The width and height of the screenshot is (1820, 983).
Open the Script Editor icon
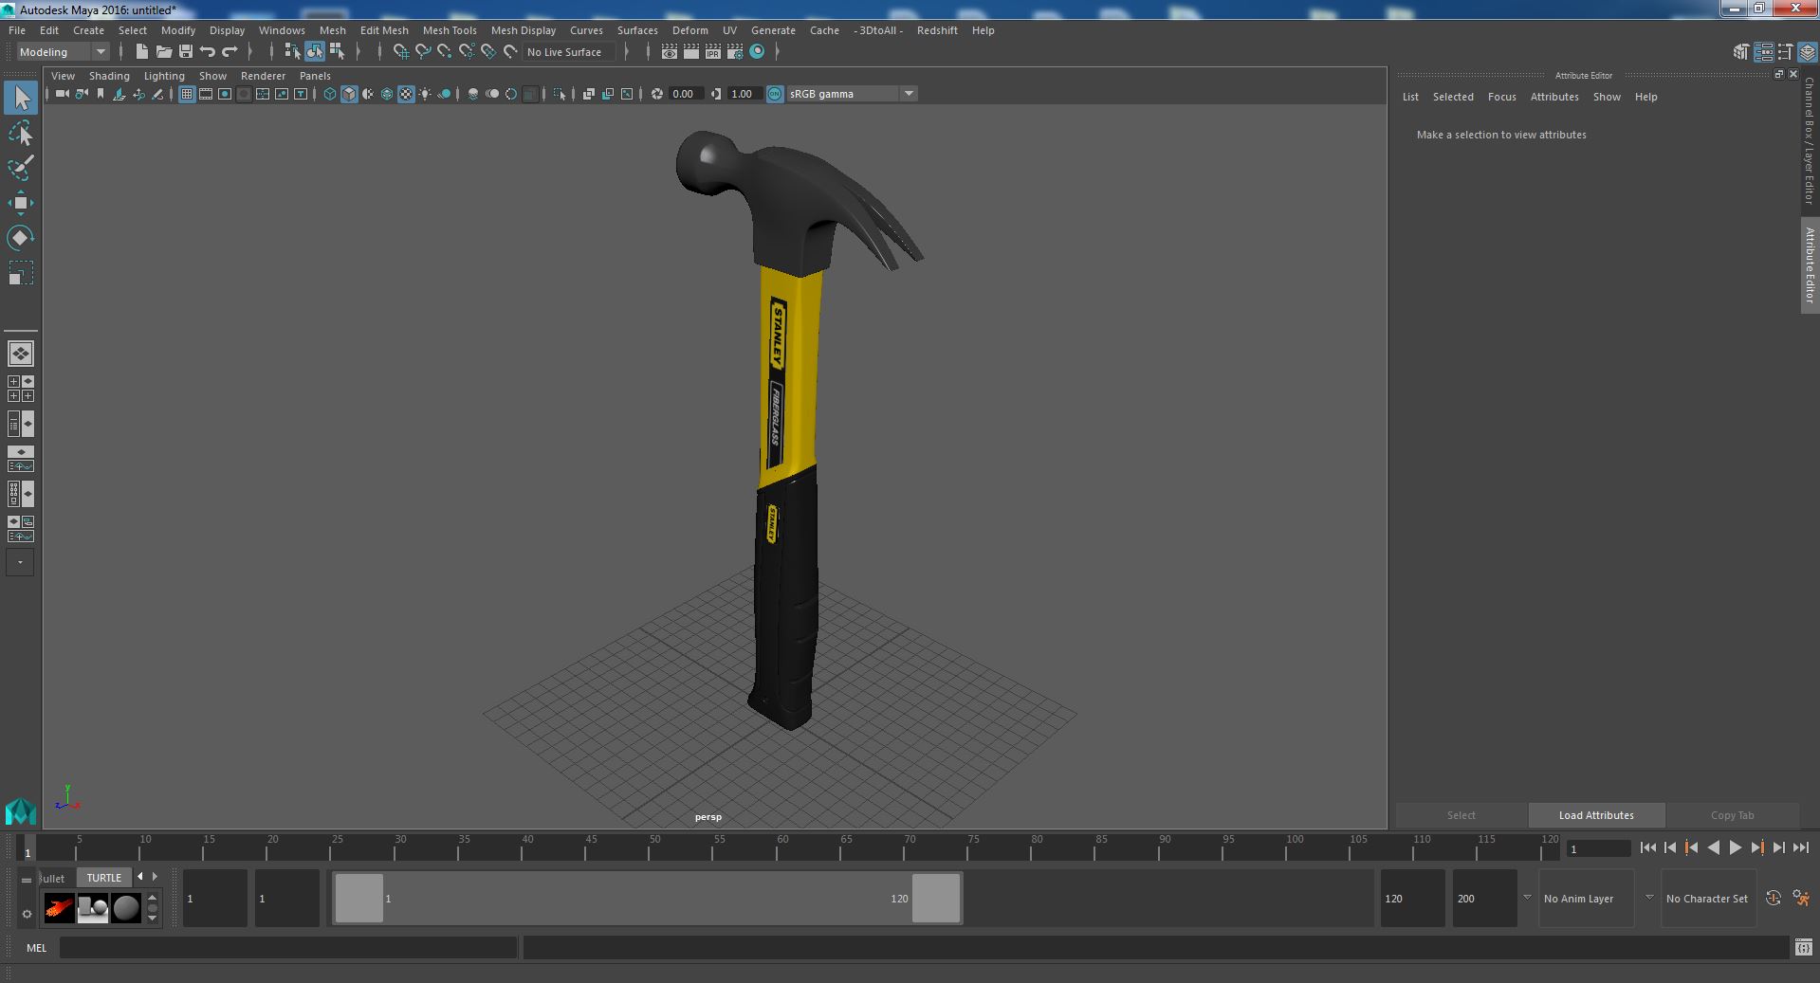point(1803,947)
